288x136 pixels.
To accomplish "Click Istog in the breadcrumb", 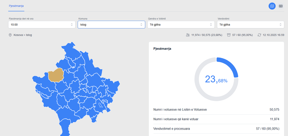I will click(29, 35).
